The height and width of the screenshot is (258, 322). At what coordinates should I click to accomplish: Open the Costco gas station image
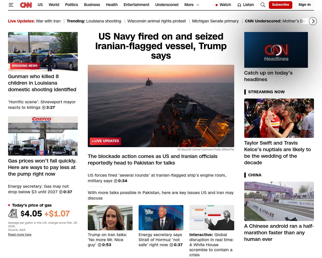coord(43,136)
